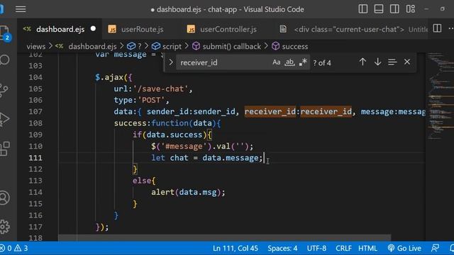Click 'success:function(data){' on line 108
454x255 pixels.
point(167,123)
